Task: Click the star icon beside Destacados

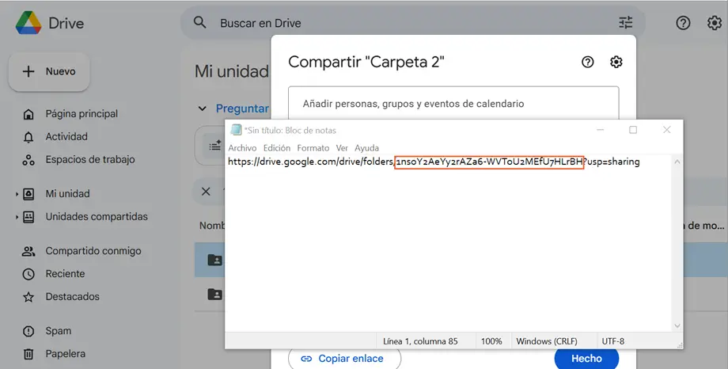Action: [28, 297]
